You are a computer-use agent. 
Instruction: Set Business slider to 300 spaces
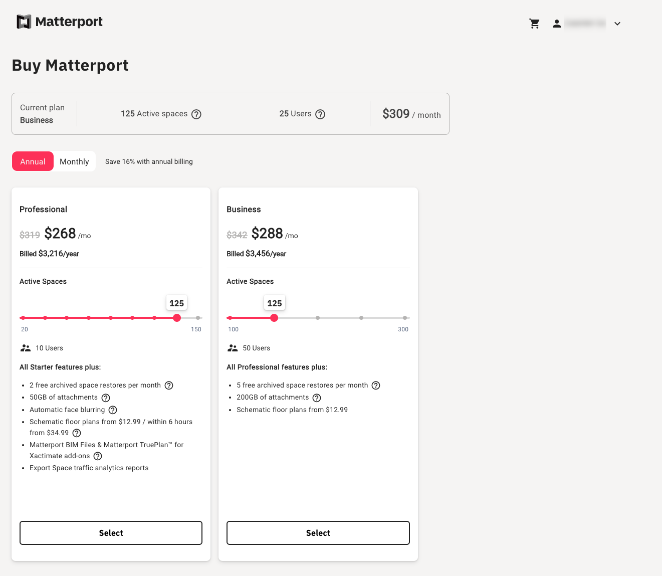405,318
